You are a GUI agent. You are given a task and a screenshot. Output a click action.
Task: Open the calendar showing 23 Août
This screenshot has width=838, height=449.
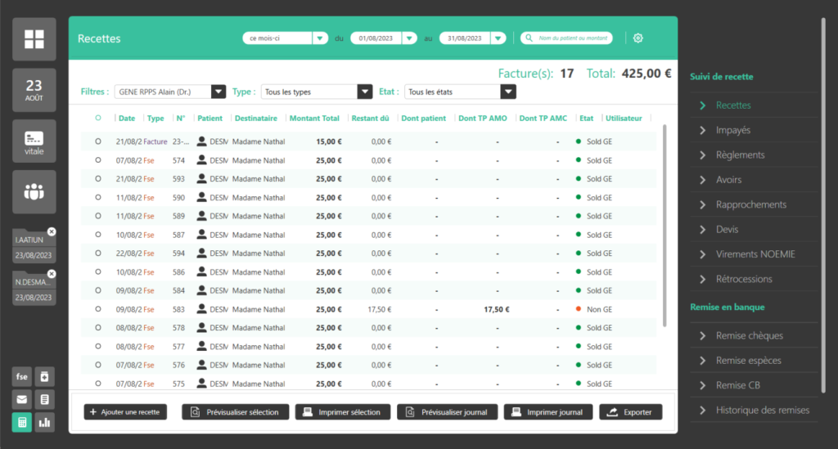point(34,90)
